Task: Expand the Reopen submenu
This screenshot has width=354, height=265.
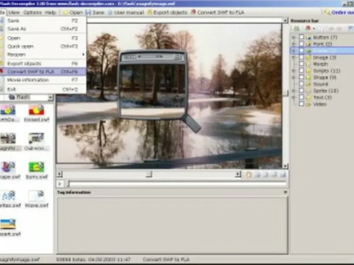Action: tap(43, 54)
